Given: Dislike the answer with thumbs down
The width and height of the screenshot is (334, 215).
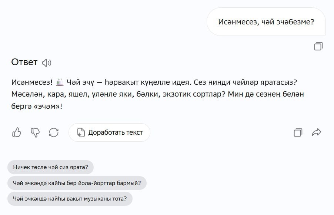Looking at the screenshot, I should point(35,132).
